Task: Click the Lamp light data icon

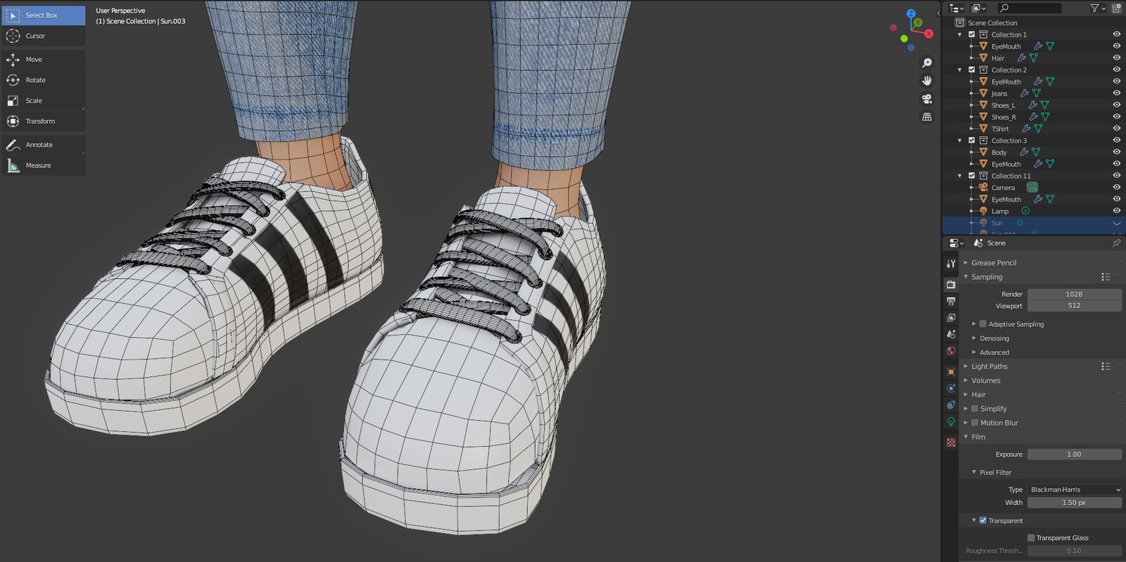Action: [x=1025, y=210]
